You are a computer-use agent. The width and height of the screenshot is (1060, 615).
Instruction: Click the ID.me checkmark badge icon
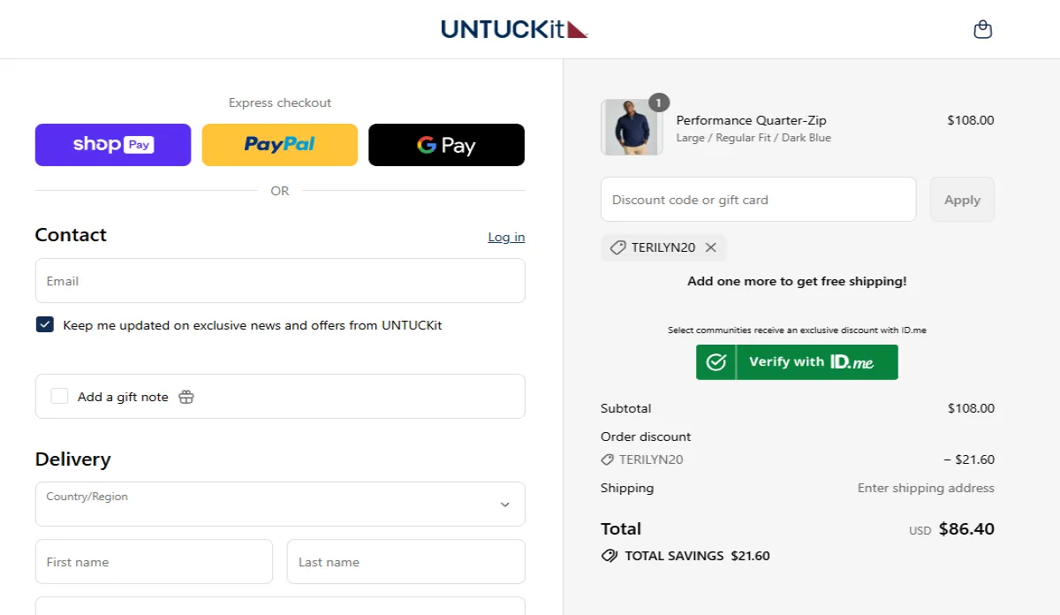click(716, 362)
